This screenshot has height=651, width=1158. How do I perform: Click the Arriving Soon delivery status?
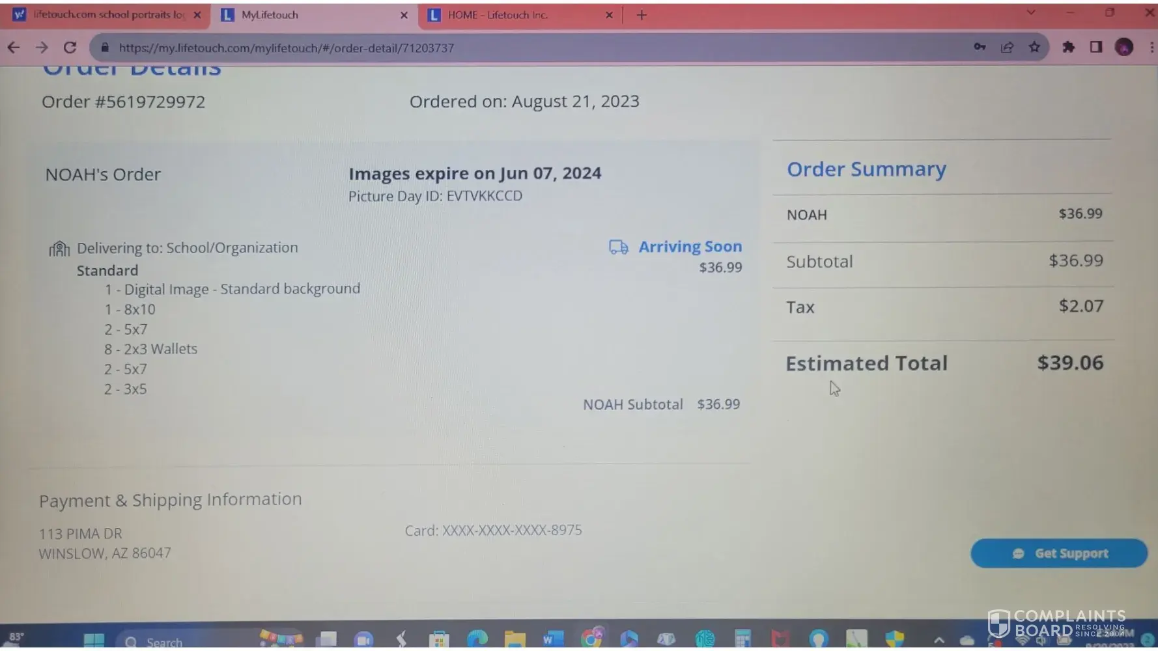tap(689, 247)
